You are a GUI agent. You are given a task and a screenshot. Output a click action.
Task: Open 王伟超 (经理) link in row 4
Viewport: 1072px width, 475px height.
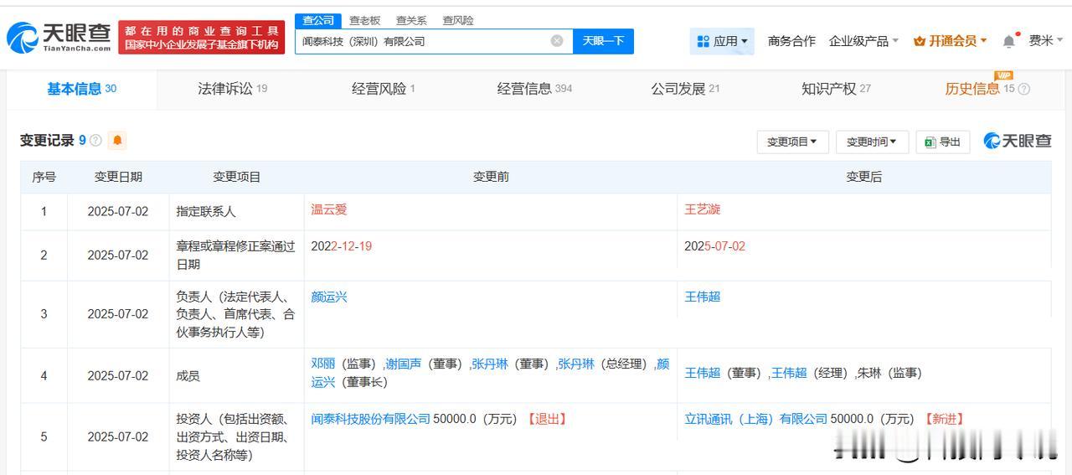789,373
